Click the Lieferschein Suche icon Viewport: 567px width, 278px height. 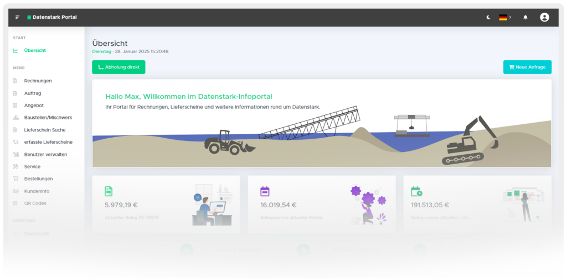click(15, 130)
